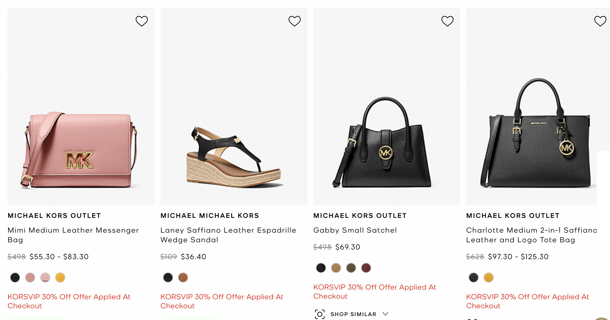Click the Shop Similar camera icon

click(x=319, y=314)
